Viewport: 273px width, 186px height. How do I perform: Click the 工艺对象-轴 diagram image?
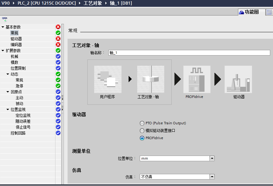pos(151,79)
